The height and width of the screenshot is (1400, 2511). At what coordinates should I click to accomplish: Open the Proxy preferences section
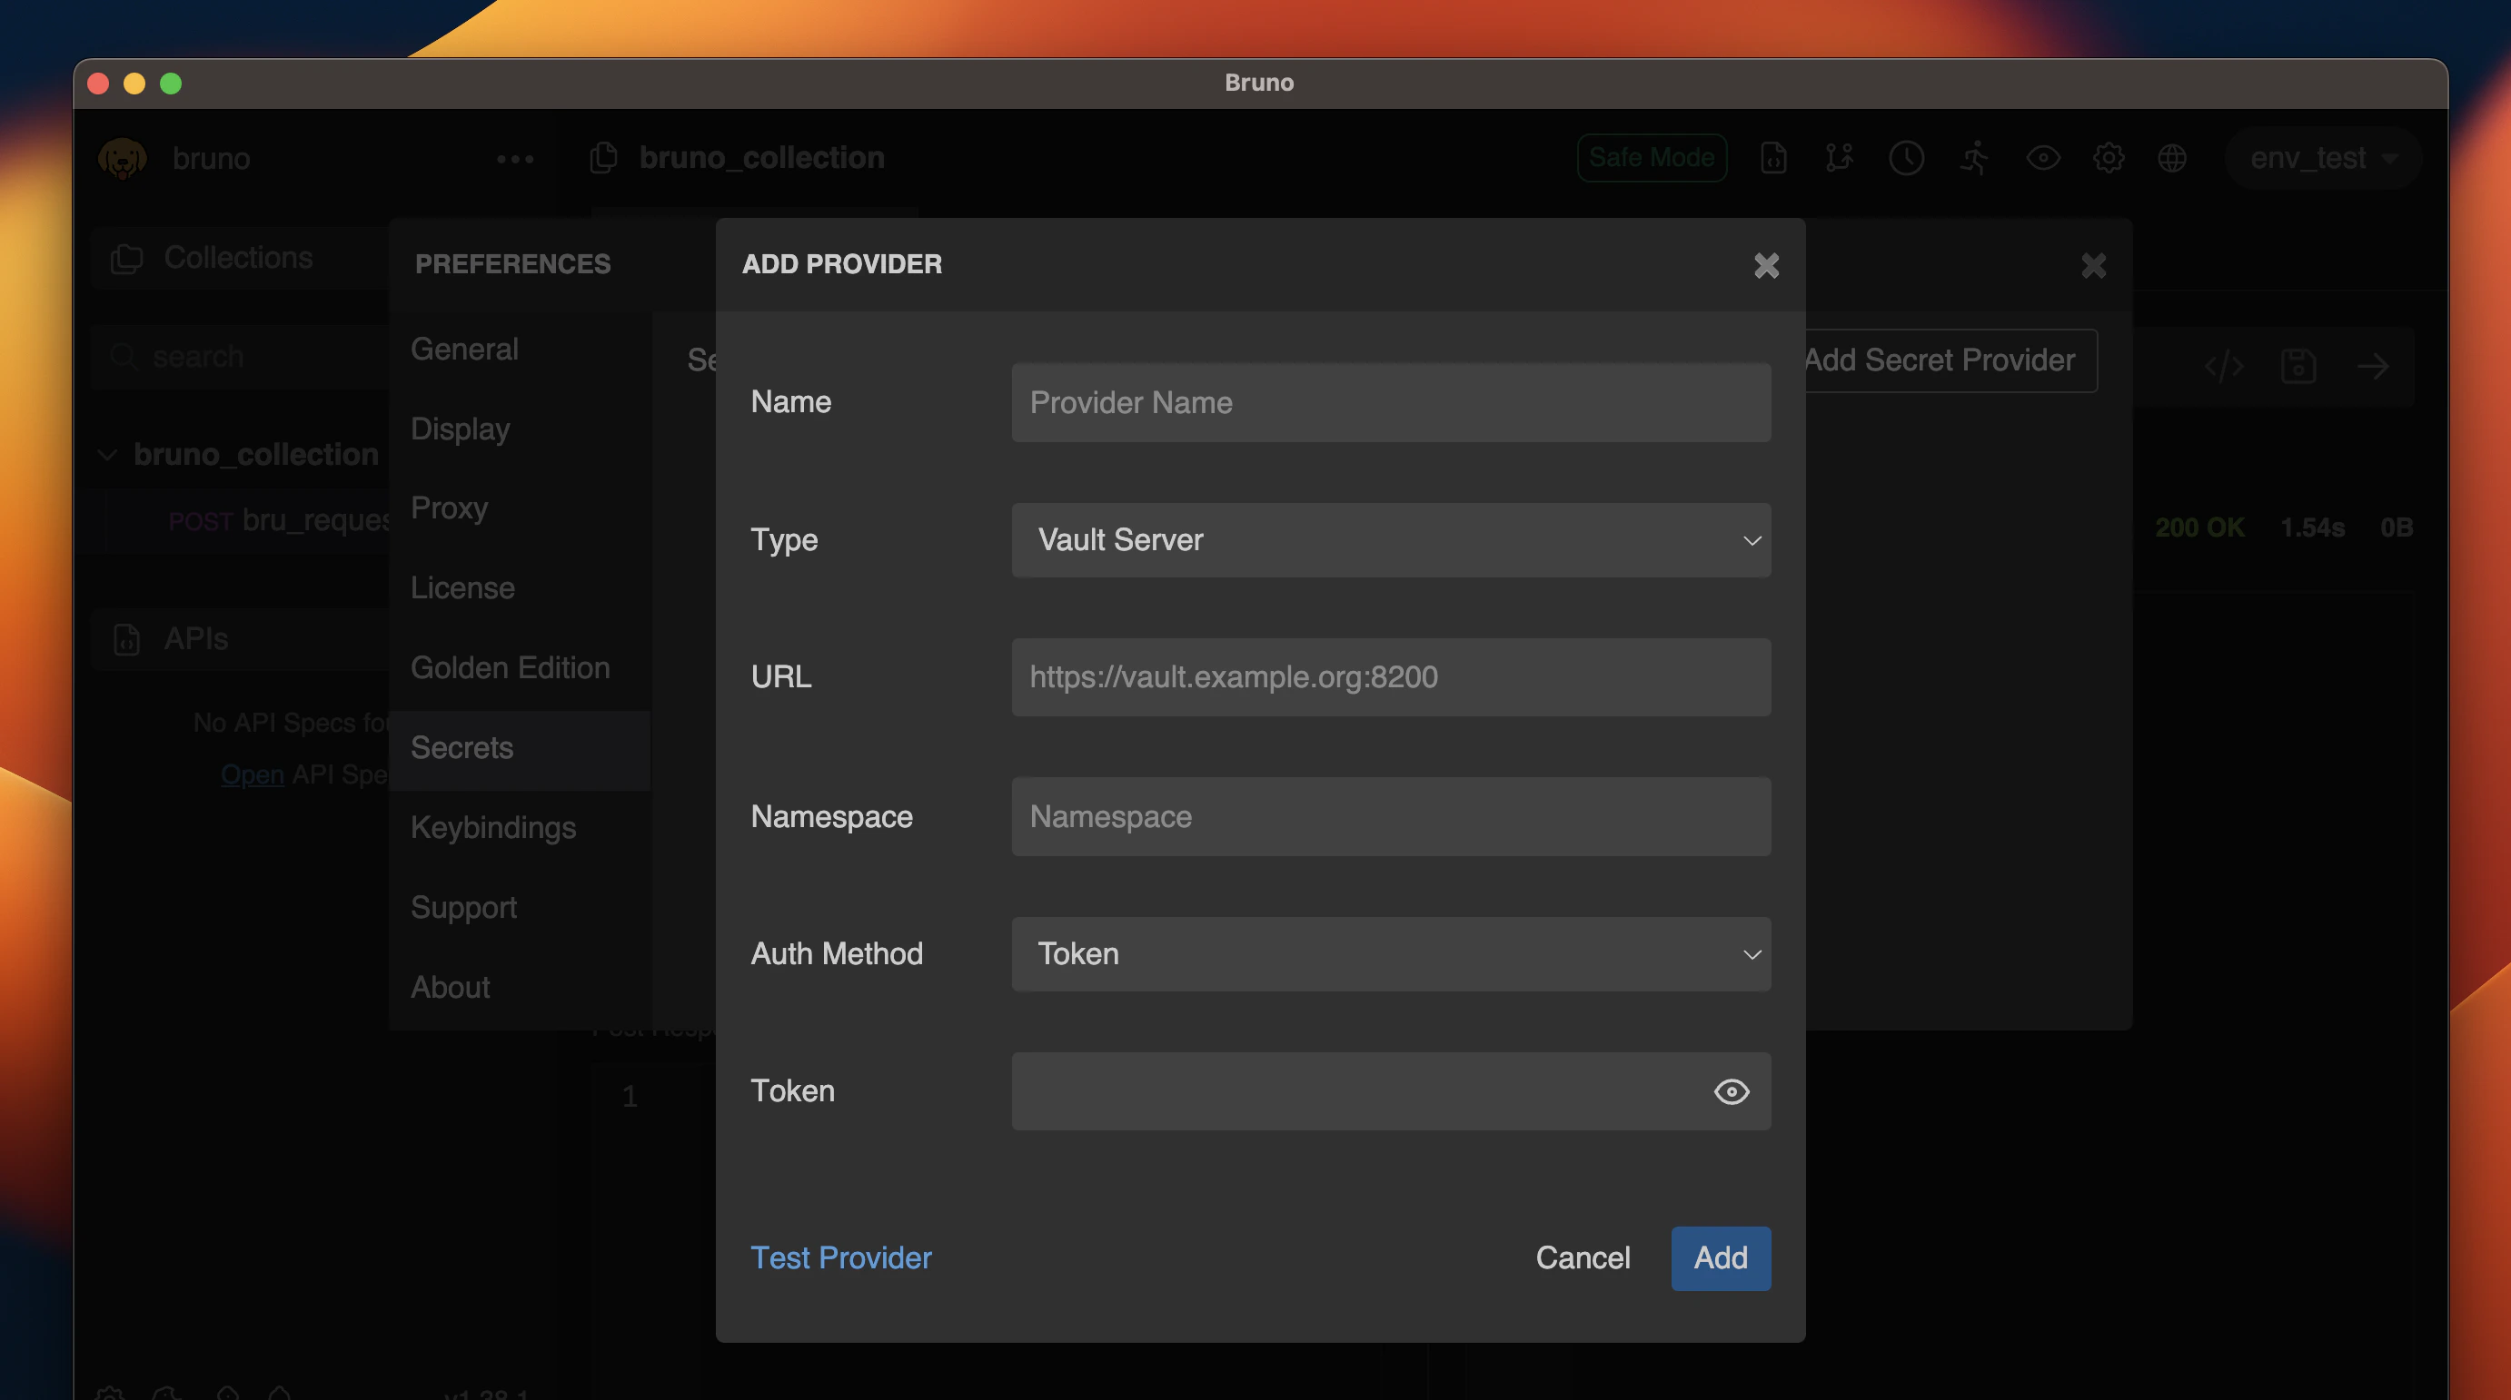(x=450, y=508)
